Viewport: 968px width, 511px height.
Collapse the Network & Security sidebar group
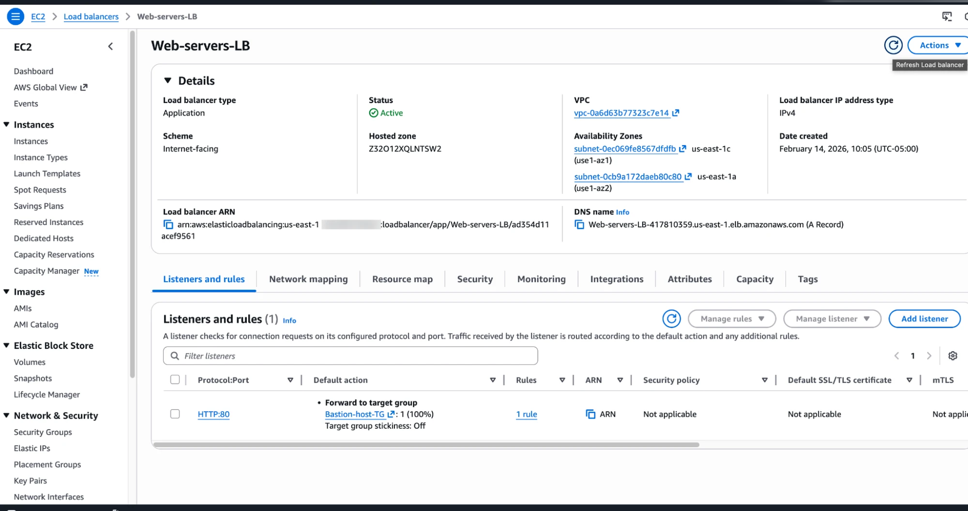tap(6, 415)
